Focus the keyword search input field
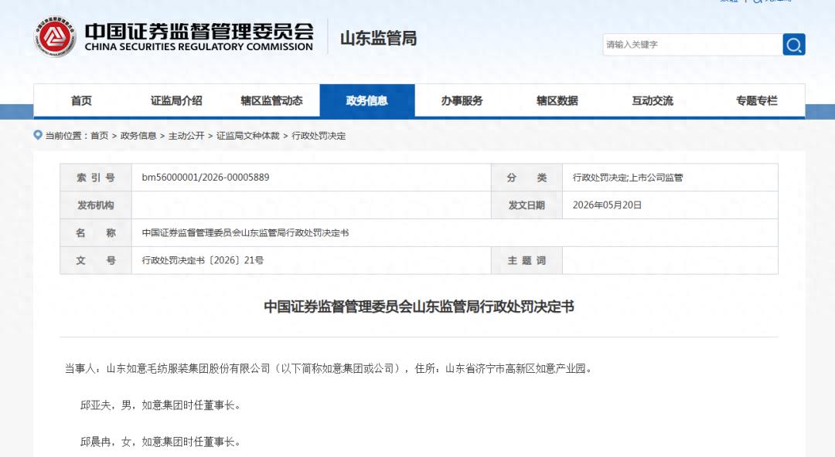Viewport: 835px width, 457px height. [x=692, y=45]
